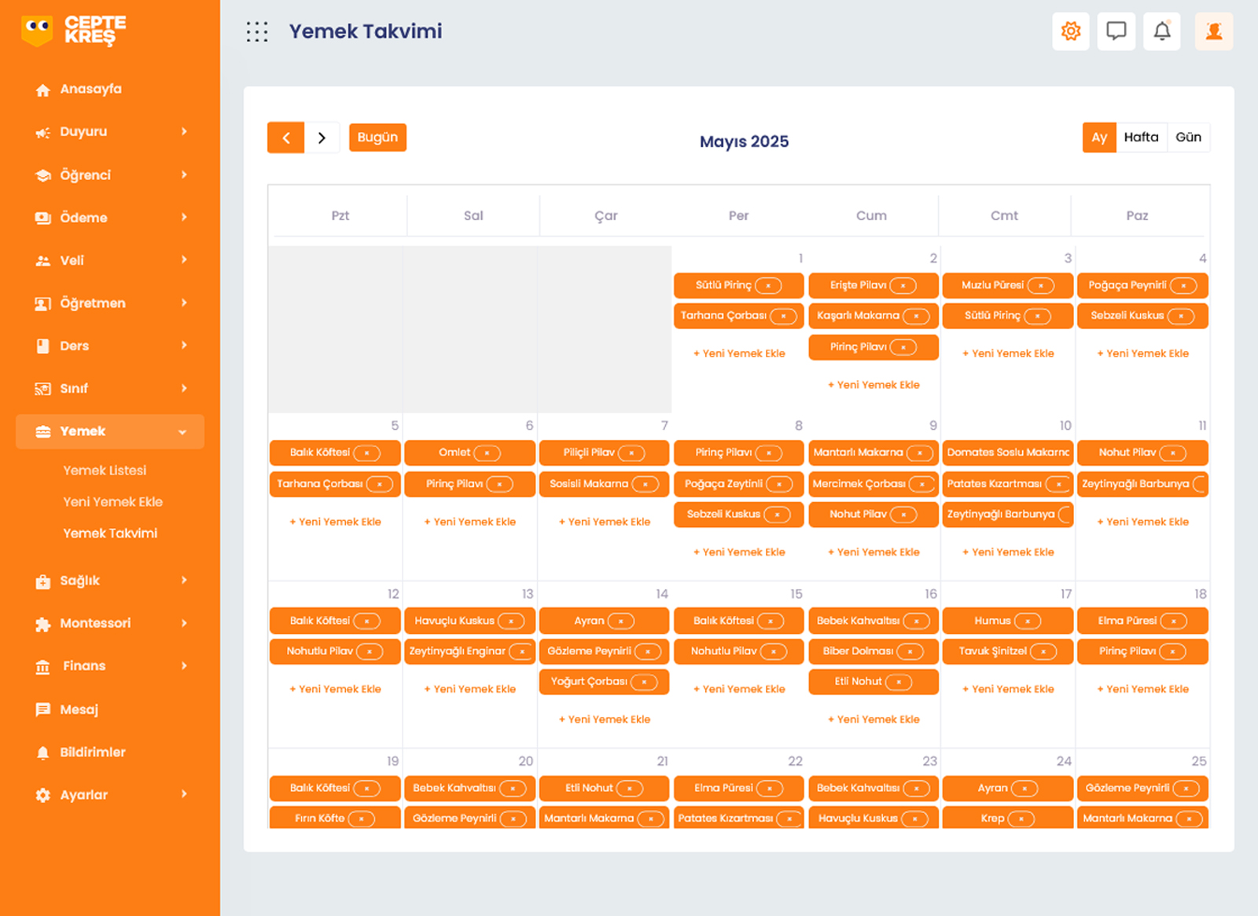
Task: Open settings gear icon in top bar
Action: [x=1070, y=31]
